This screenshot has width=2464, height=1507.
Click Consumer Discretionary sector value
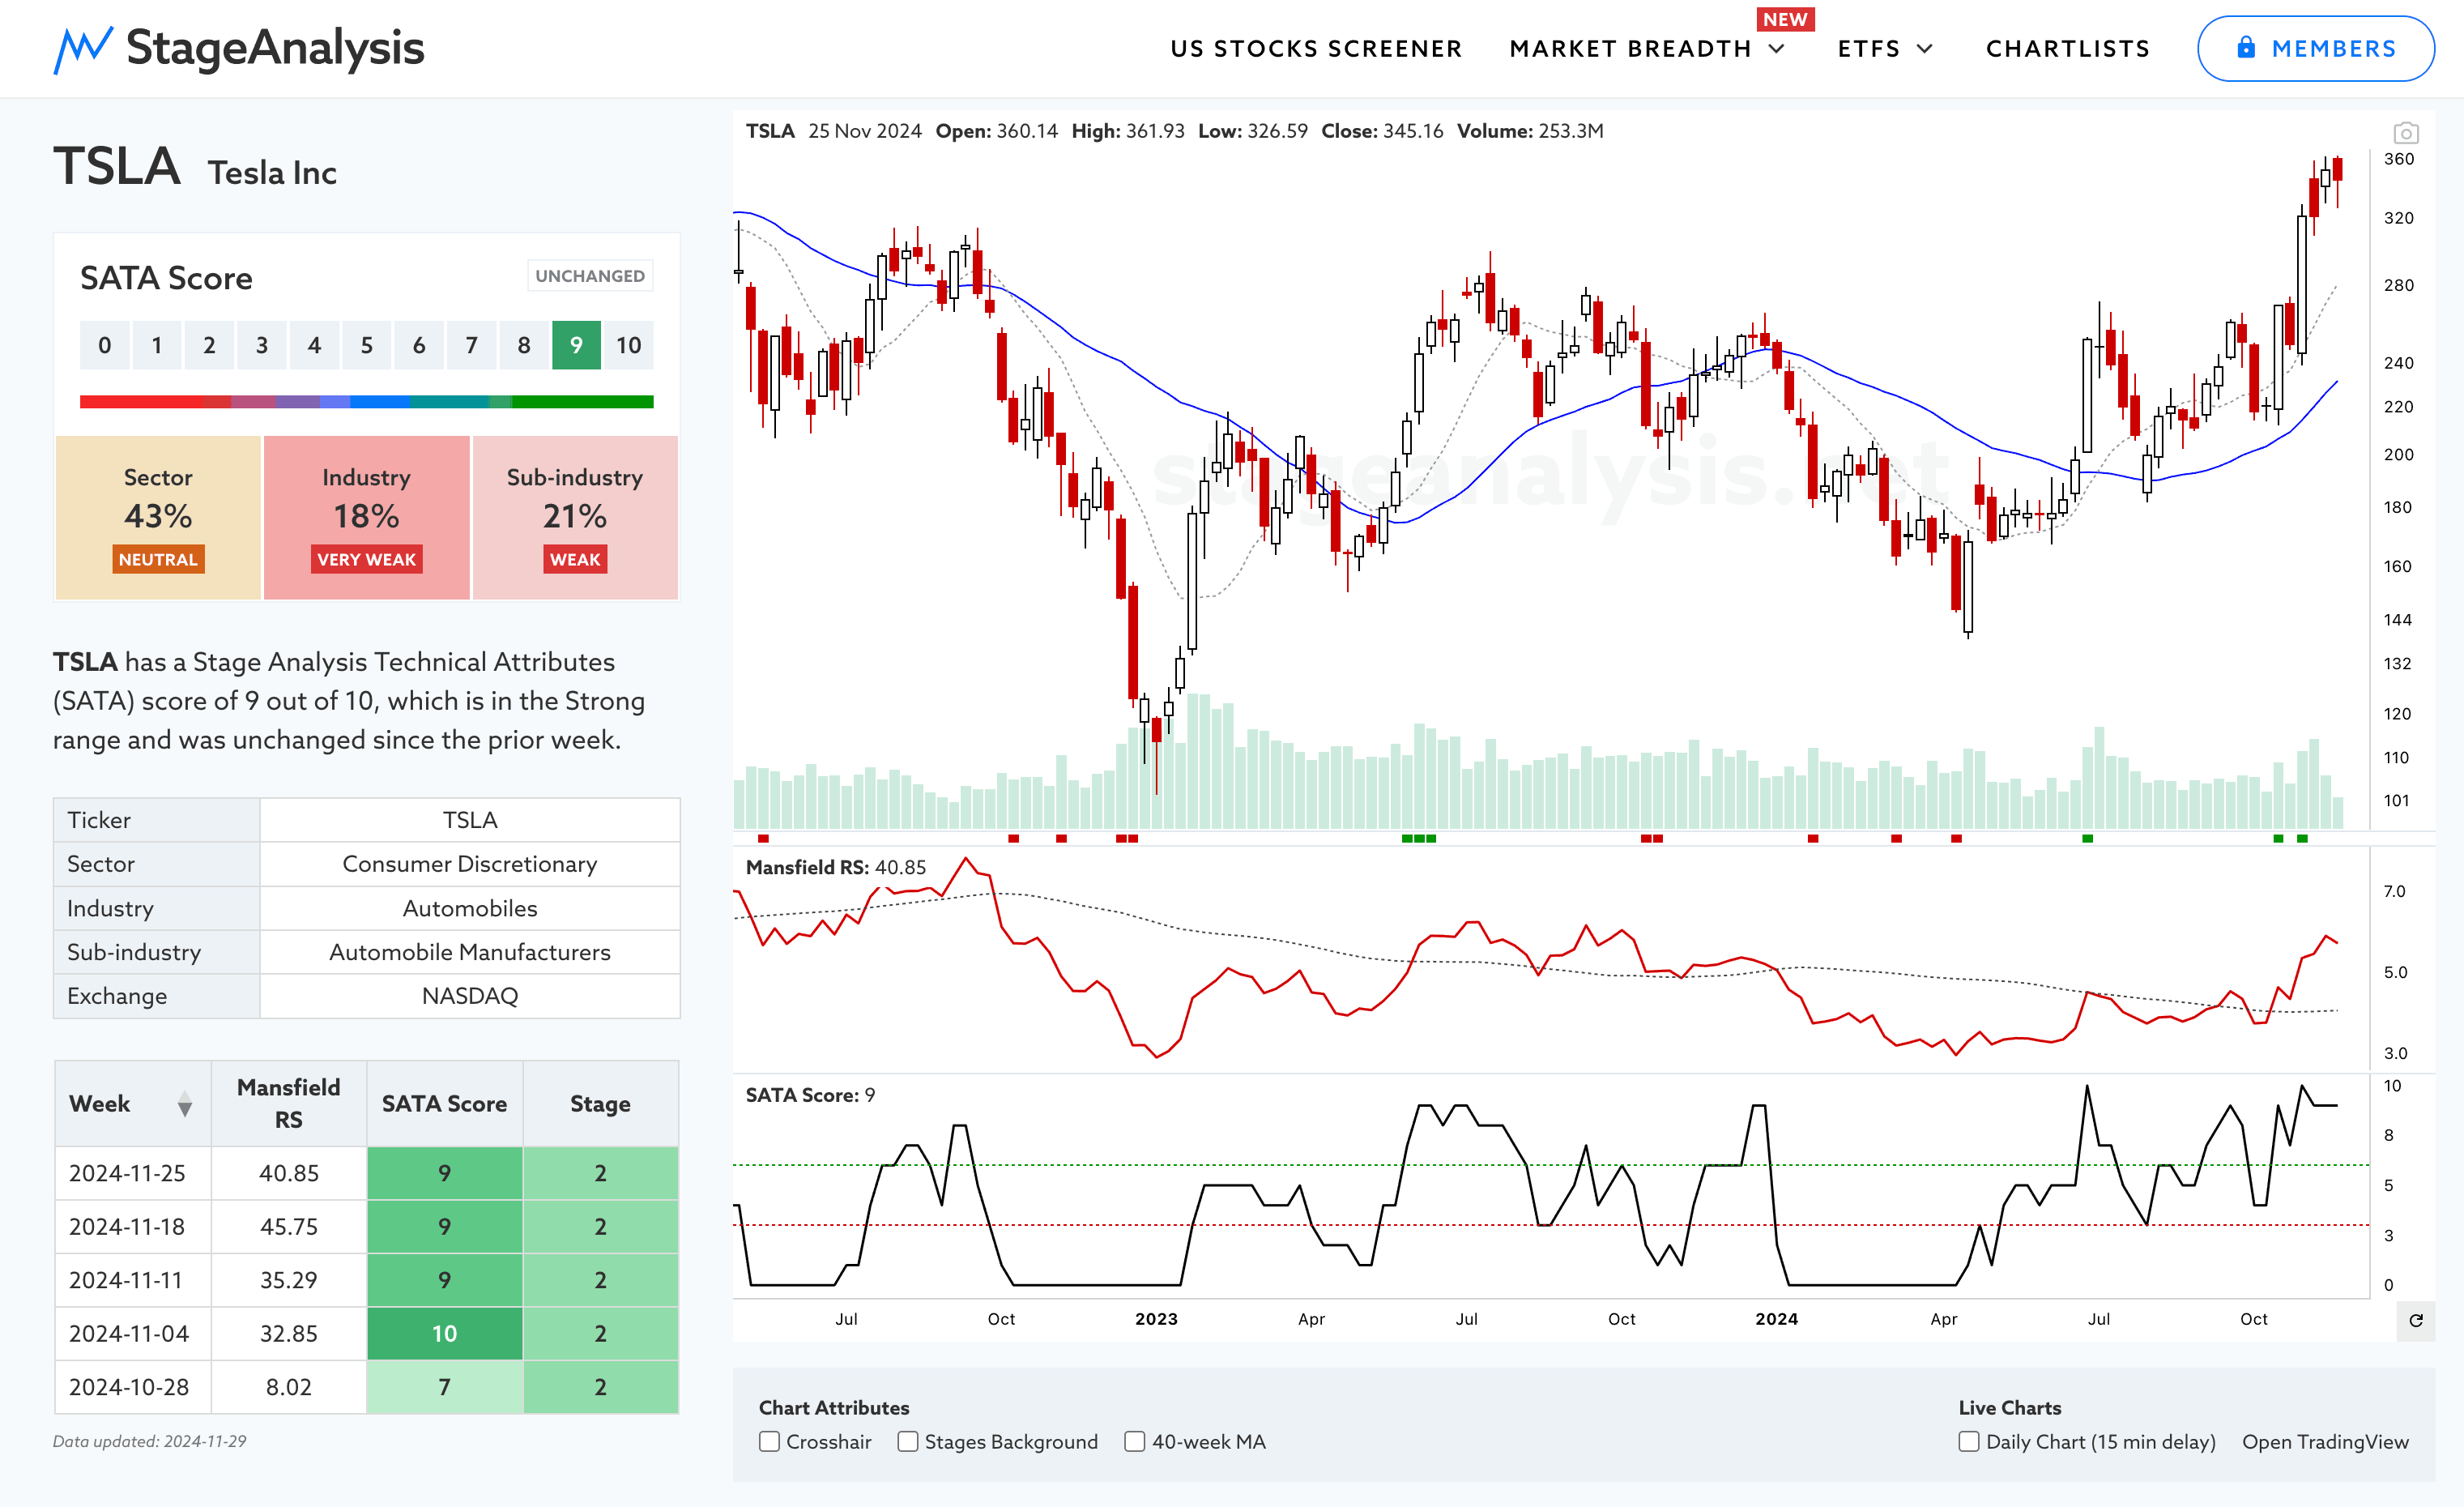pos(470,864)
